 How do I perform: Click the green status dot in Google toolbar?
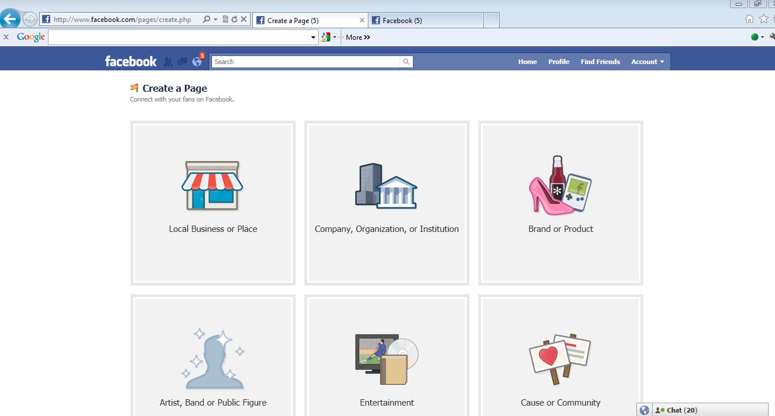pyautogui.click(x=754, y=38)
